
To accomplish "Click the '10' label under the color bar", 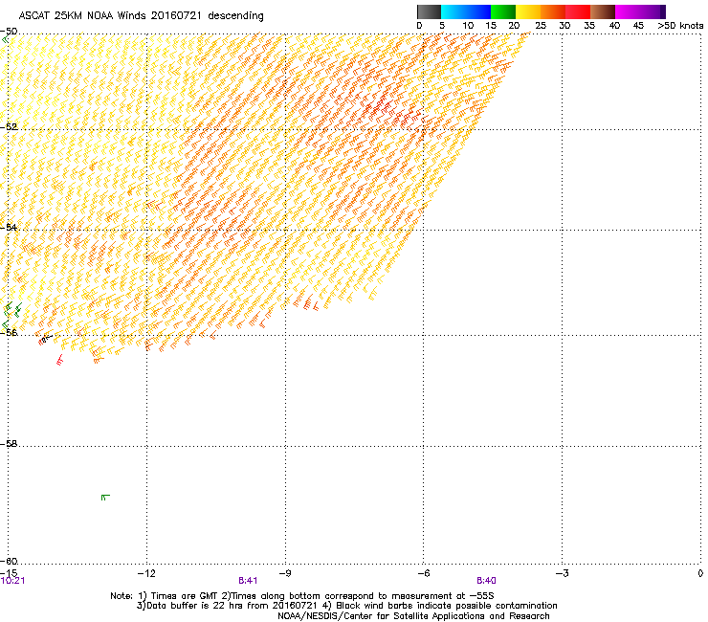I will pyautogui.click(x=468, y=26).
